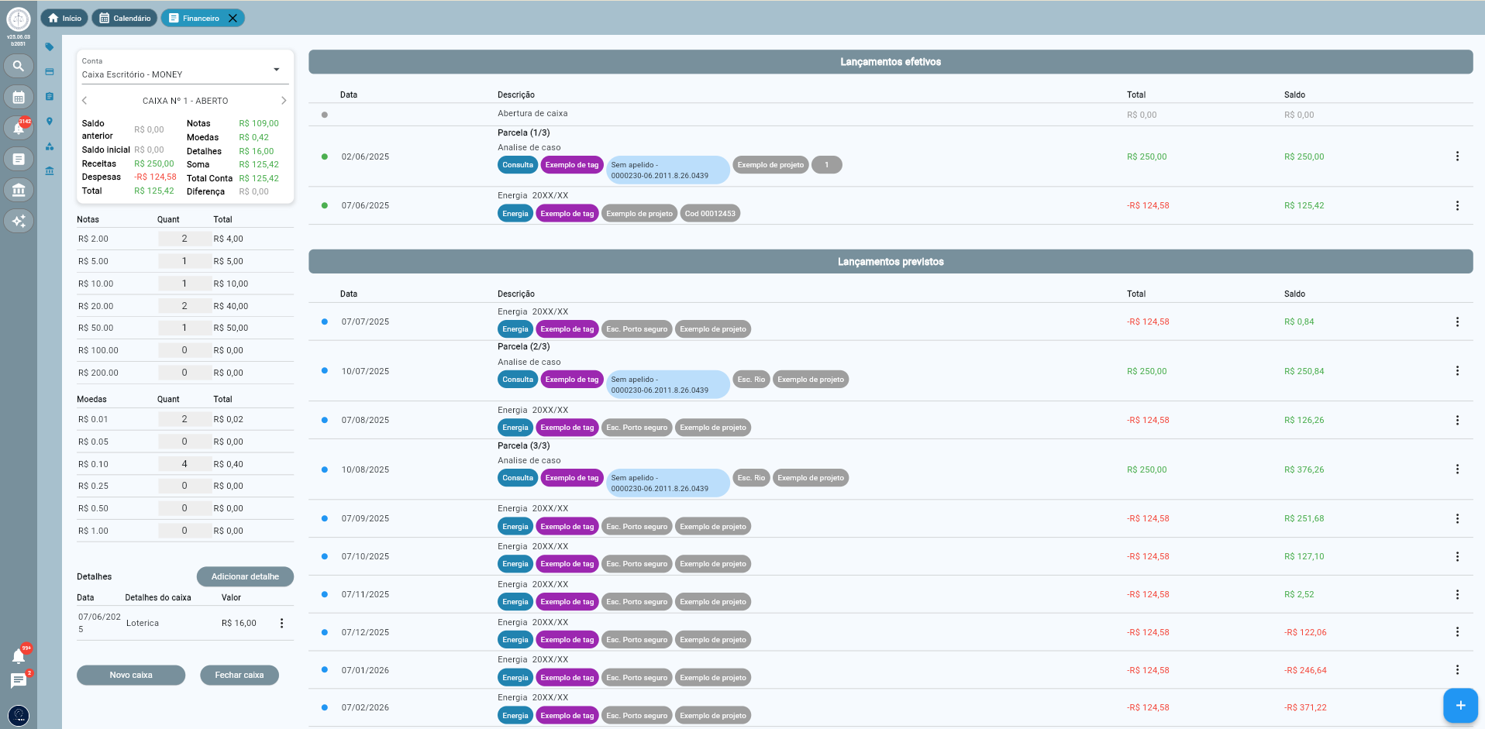Open notifications bell with 3142 badge
The width and height of the screenshot is (1485, 729).
(x=19, y=128)
